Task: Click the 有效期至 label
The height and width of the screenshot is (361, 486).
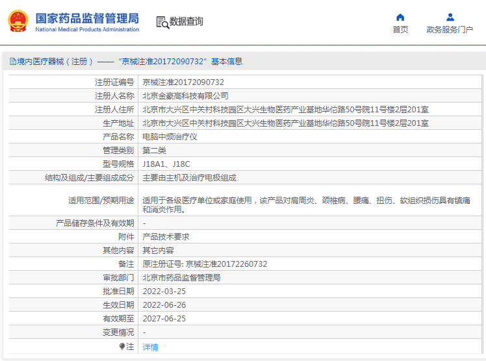Action: (118, 319)
